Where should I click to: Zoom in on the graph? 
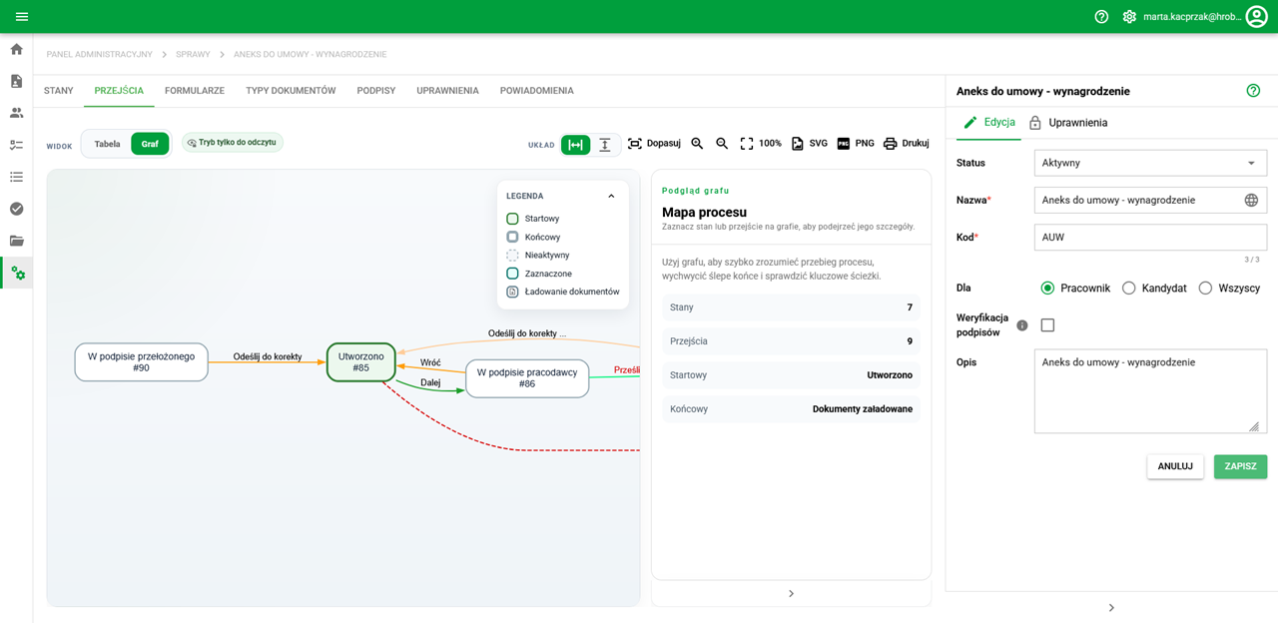pos(697,144)
